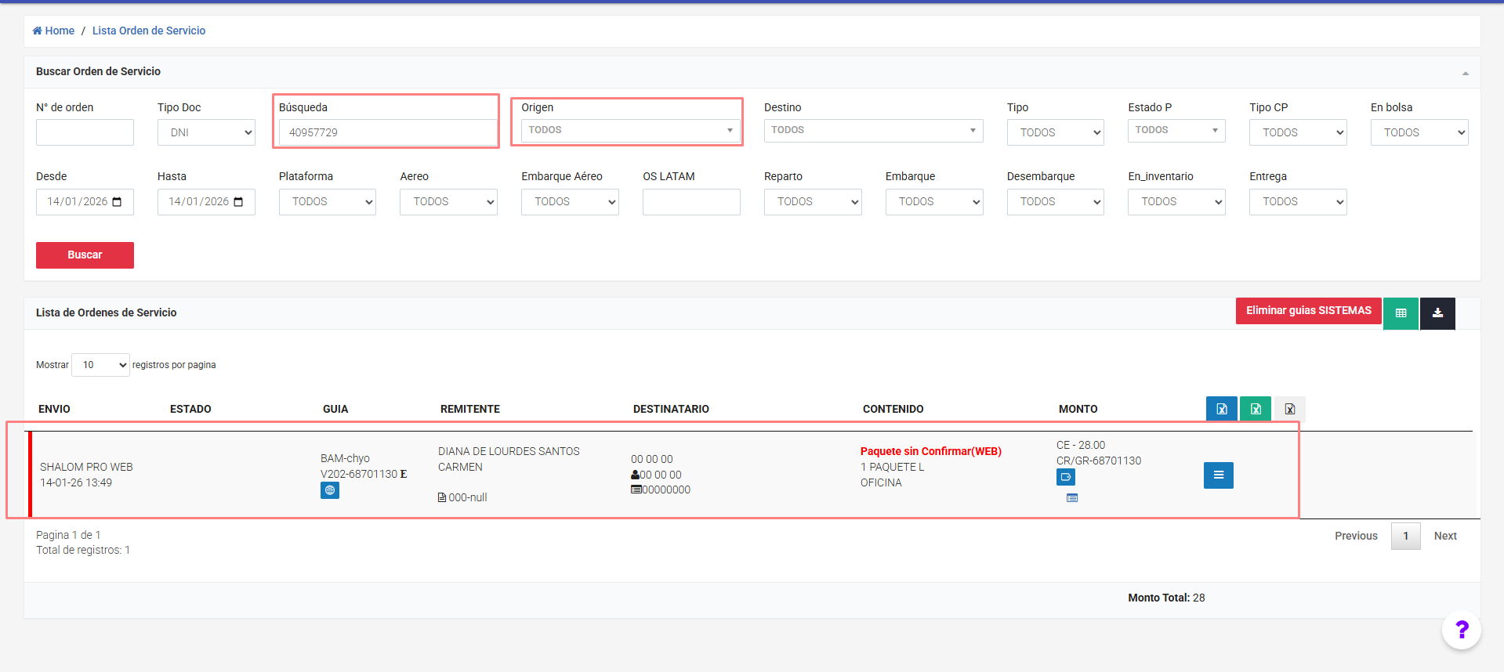Click the green Excel export icon
Image resolution: width=1504 pixels, height=672 pixels.
point(1256,409)
